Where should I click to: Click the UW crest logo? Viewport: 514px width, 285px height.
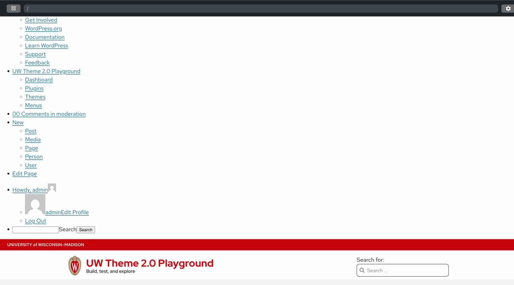tap(75, 265)
